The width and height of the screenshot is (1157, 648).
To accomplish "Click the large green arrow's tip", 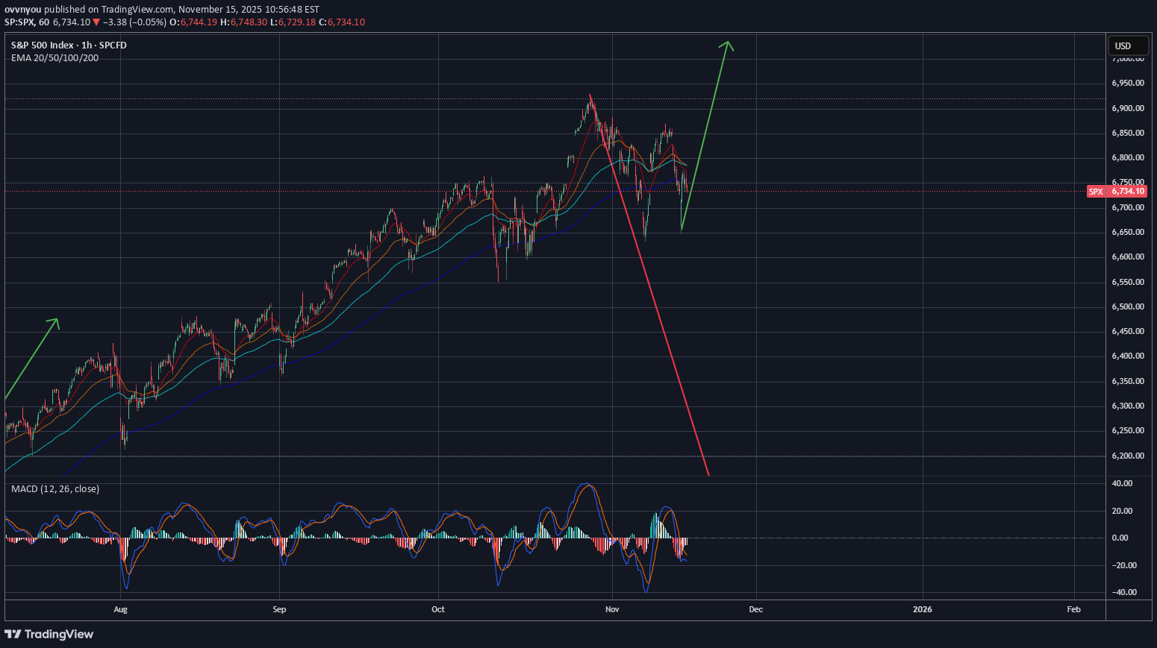I will point(727,42).
